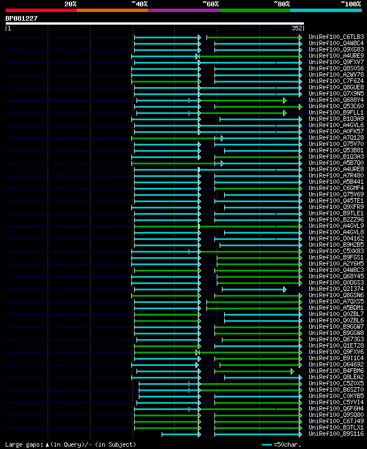Image resolution: width=367 pixels, height=449 pixels.
Task: Select hit label UniRef100_Q688Y4
Action: tap(336, 100)
